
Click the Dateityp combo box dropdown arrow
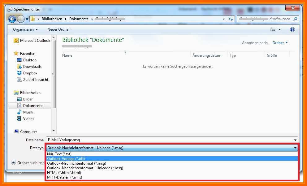click(295, 148)
